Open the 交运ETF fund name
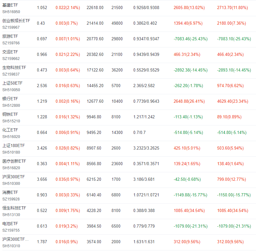Viewport: 256px width, 251px height. tap(10, 52)
